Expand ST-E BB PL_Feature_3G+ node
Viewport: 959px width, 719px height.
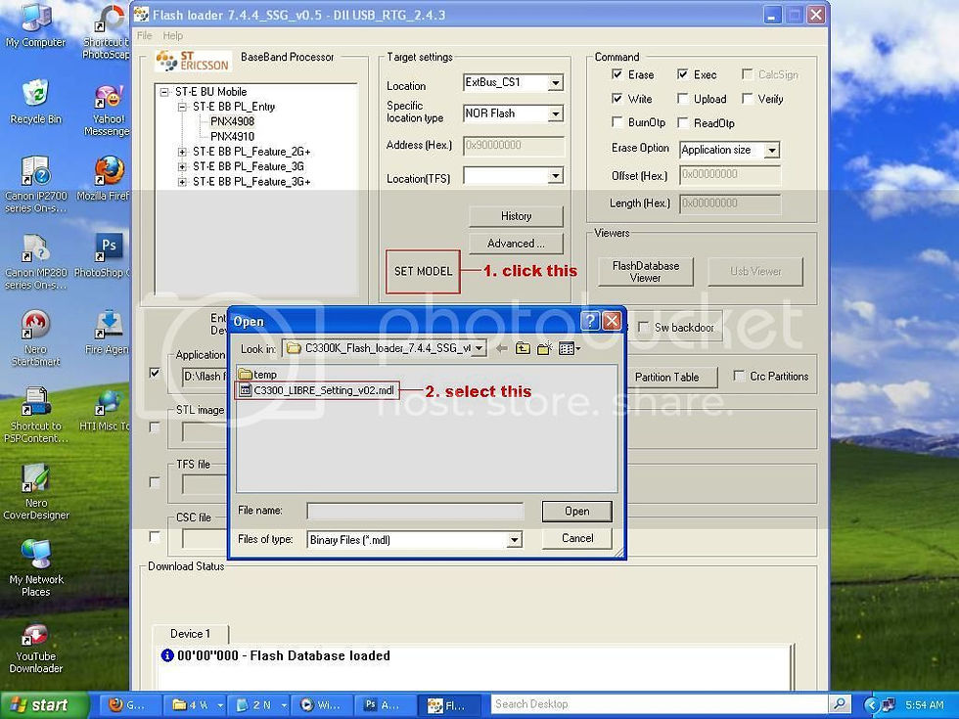click(182, 182)
